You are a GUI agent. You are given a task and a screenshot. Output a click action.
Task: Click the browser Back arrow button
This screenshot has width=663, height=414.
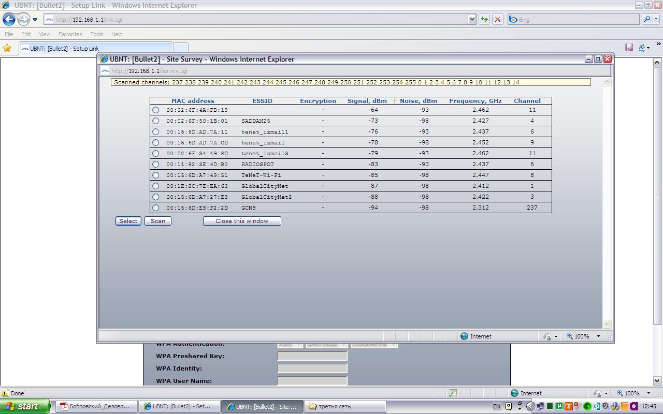click(9, 20)
